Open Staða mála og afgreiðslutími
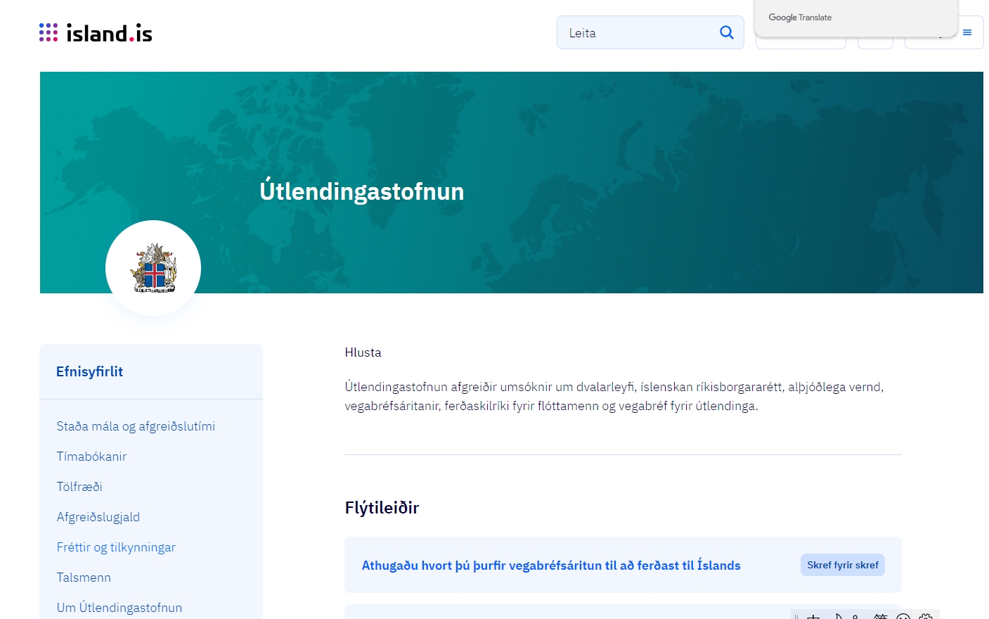989x619 pixels. click(136, 426)
